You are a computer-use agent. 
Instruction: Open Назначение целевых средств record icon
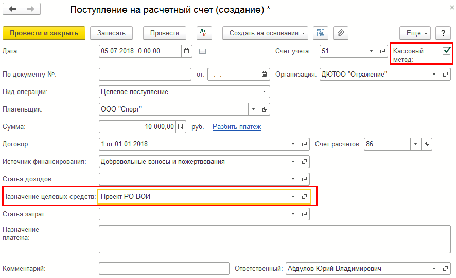click(304, 197)
